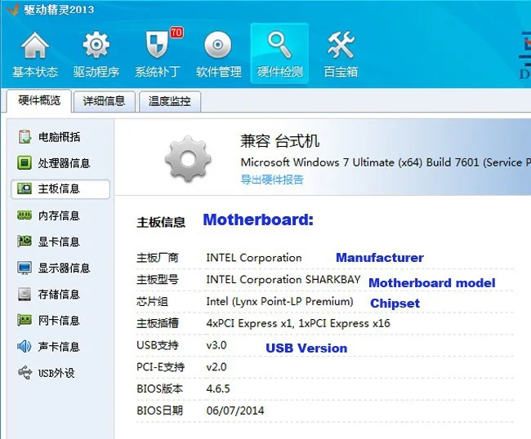
Task: Select USB外设 in the sidebar
Action: [x=56, y=373]
